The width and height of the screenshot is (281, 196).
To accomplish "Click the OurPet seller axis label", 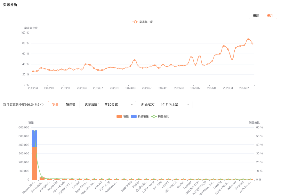I will click(181, 185).
